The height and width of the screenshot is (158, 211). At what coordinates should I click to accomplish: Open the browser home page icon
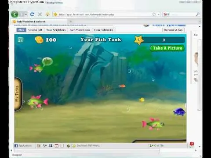click(x=47, y=14)
